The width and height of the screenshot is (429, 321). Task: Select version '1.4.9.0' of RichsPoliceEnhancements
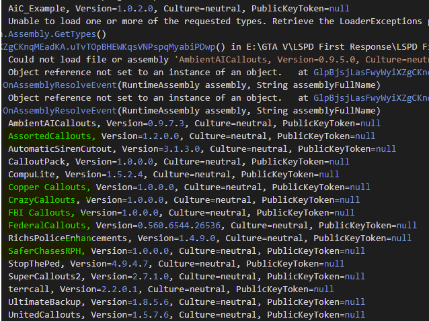coord(197,238)
